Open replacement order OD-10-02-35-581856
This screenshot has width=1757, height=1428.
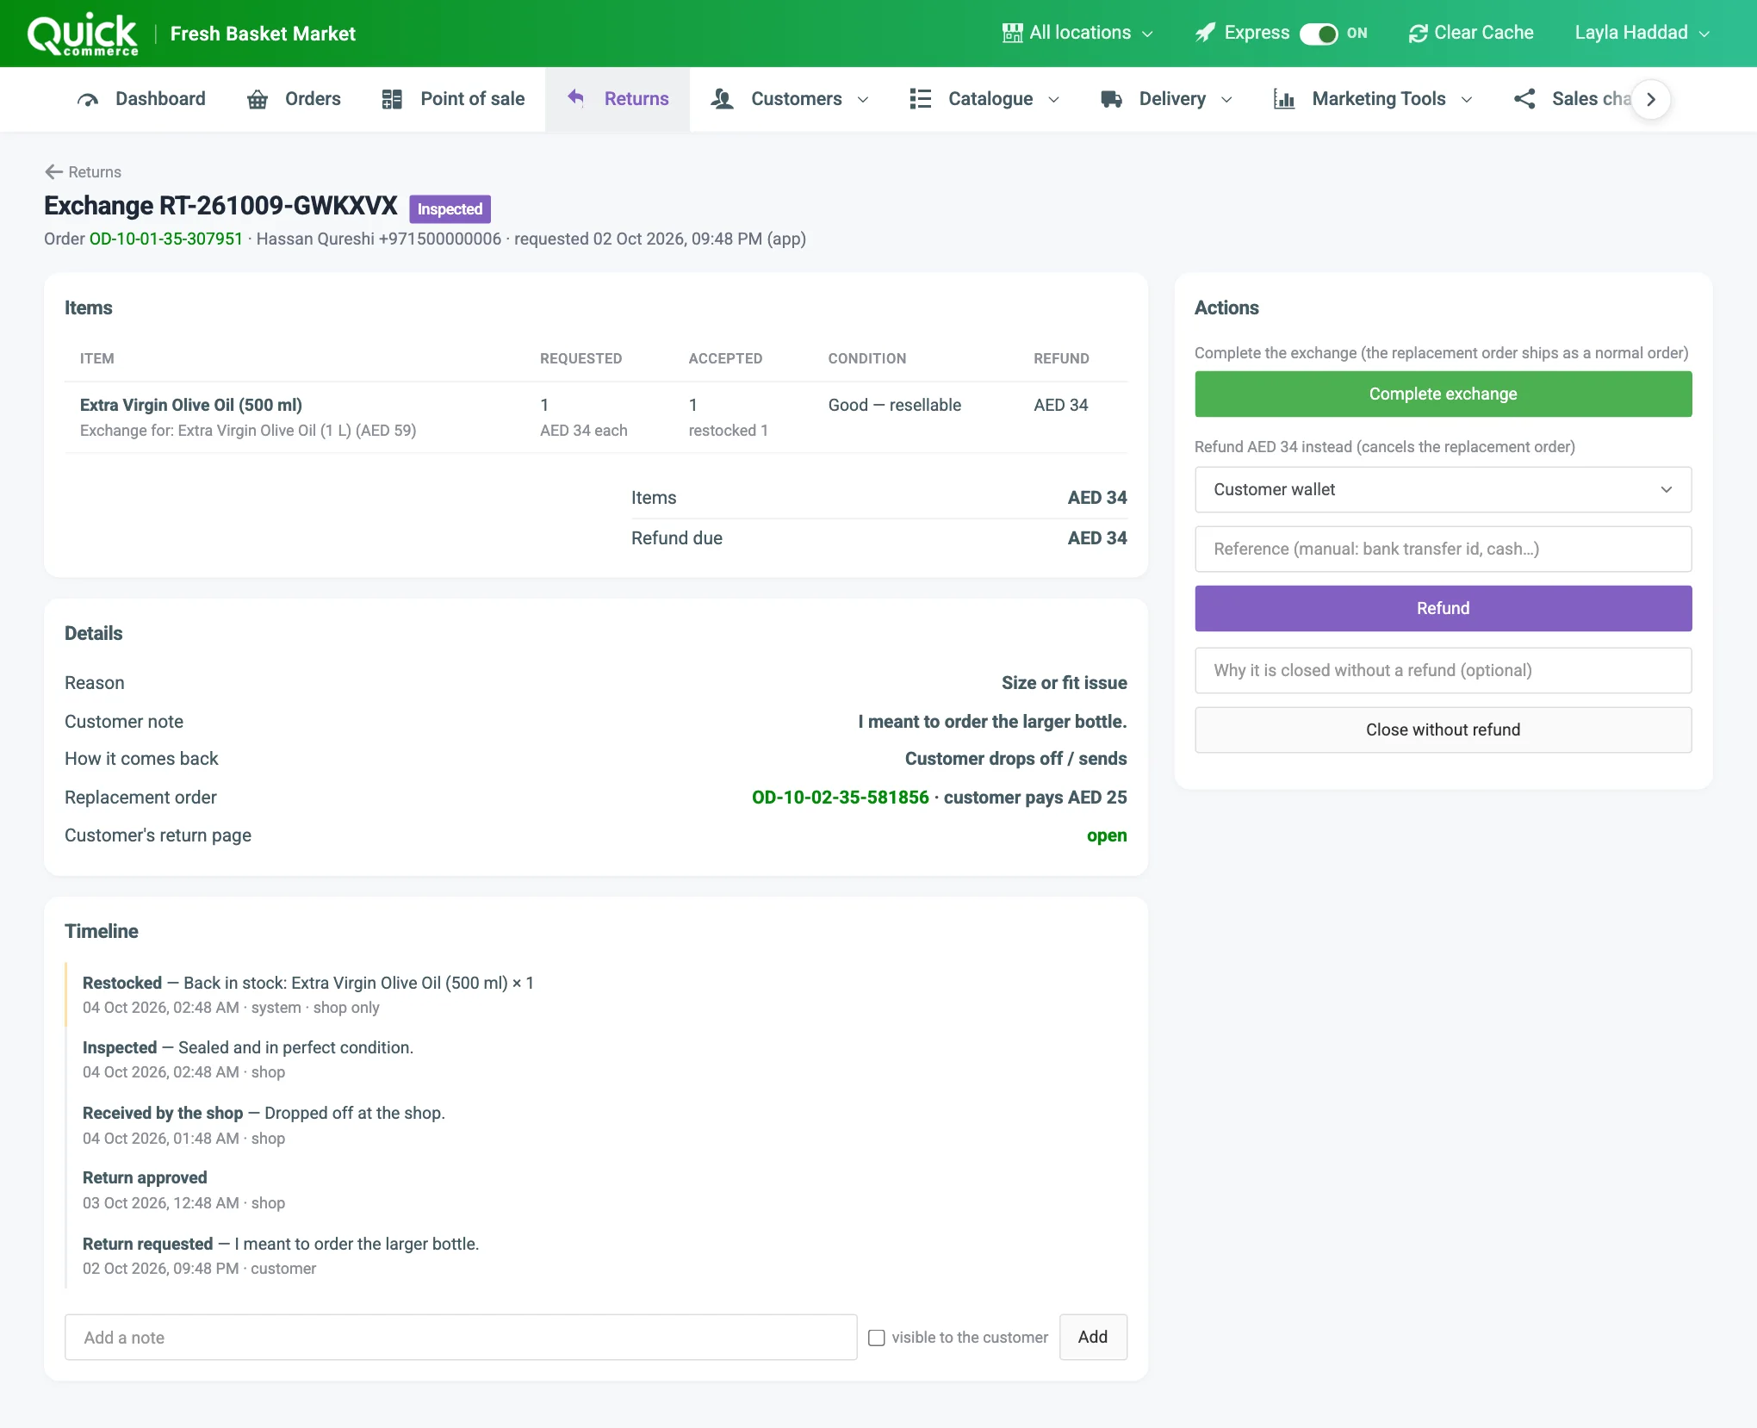point(841,798)
